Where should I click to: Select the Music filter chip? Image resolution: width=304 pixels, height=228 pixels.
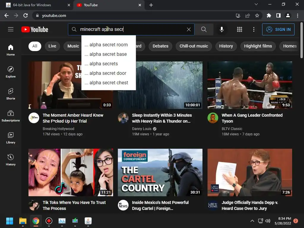73,46
